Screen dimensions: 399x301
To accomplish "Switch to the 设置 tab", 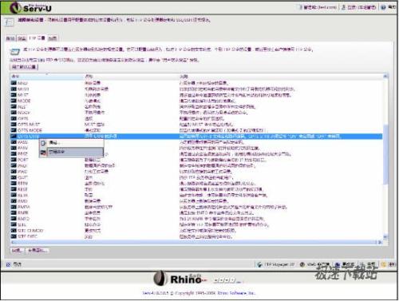I will [x=22, y=38].
